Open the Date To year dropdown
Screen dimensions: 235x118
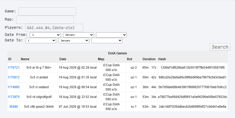(107, 40)
